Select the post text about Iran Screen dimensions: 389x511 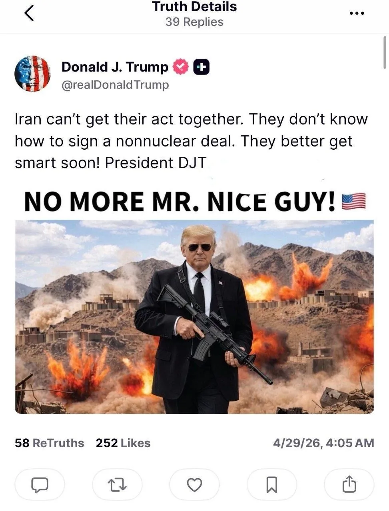tap(191, 141)
